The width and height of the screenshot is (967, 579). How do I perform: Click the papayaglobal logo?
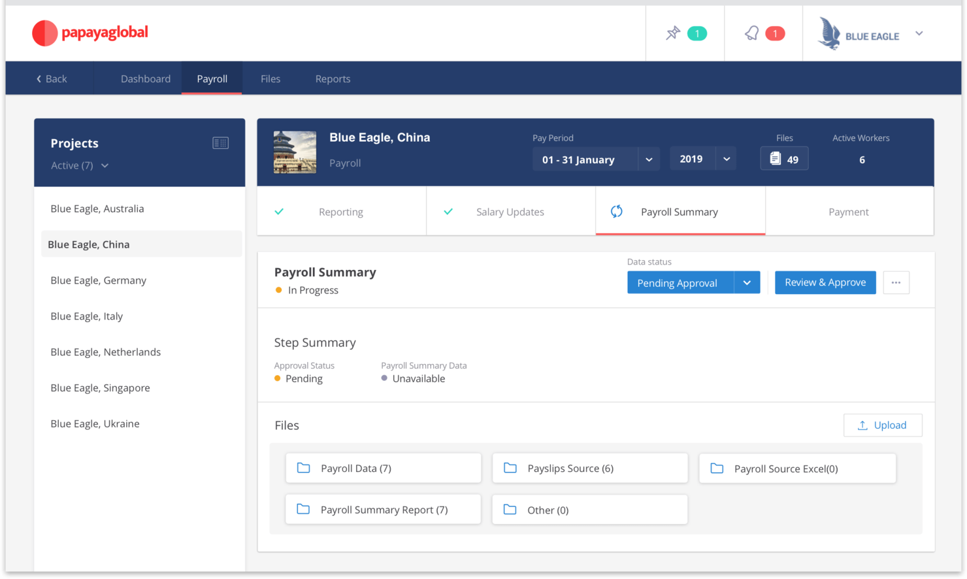[x=90, y=33]
